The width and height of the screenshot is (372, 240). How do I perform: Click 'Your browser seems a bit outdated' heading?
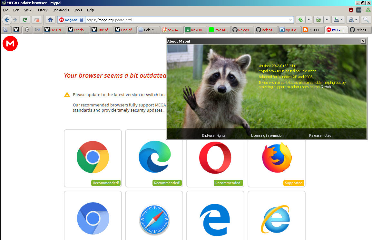[115, 75]
